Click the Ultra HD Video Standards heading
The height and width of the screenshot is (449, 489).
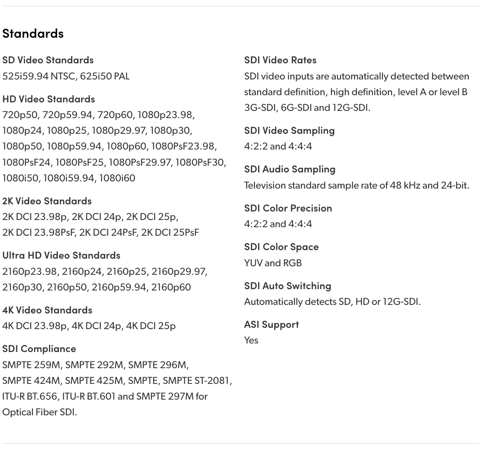[61, 255]
